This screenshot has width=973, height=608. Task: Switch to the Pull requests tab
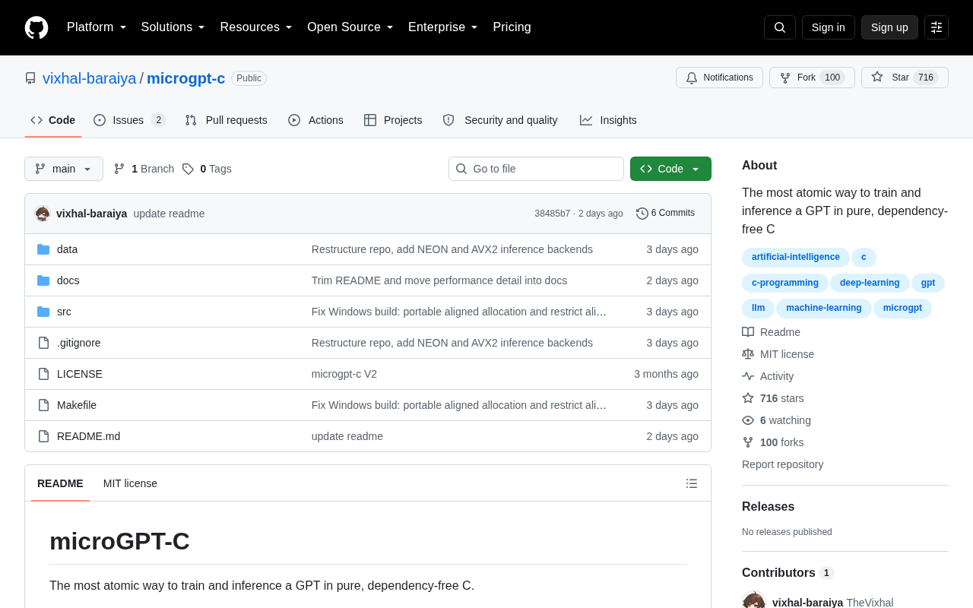tap(226, 120)
